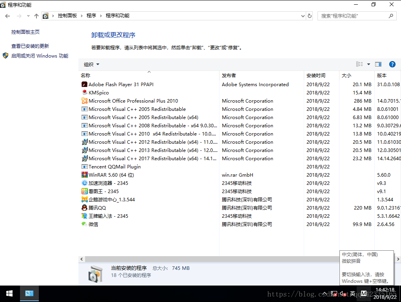
Task: Click the 看图王 - 2345 icon
Action: [84, 191]
